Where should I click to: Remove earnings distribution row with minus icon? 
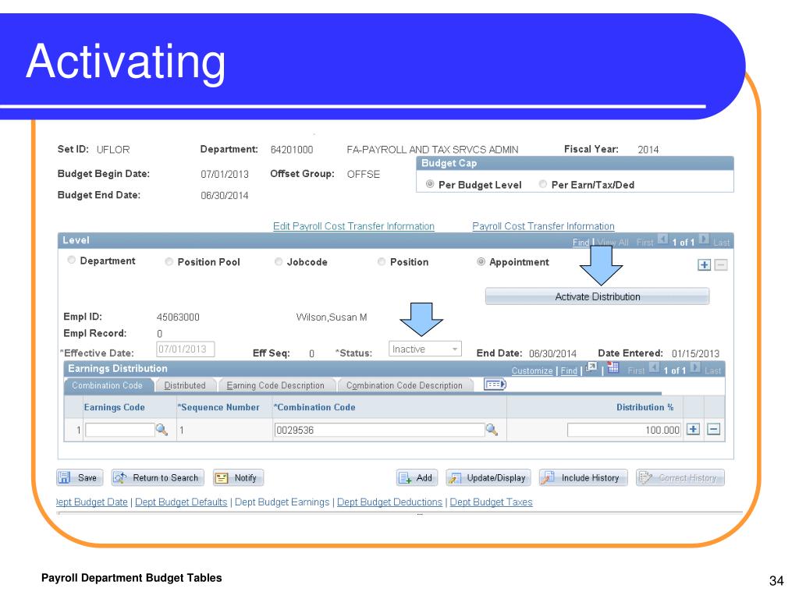(714, 429)
